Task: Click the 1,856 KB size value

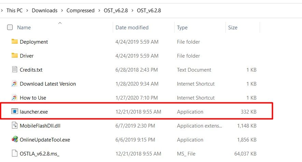Action: click(247, 140)
